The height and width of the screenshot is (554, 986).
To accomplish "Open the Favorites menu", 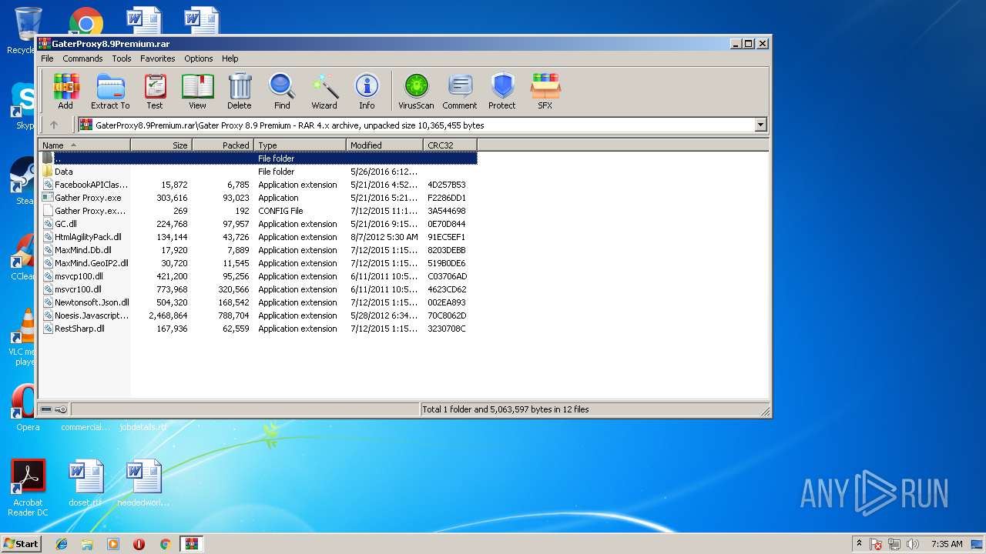I will [x=157, y=58].
